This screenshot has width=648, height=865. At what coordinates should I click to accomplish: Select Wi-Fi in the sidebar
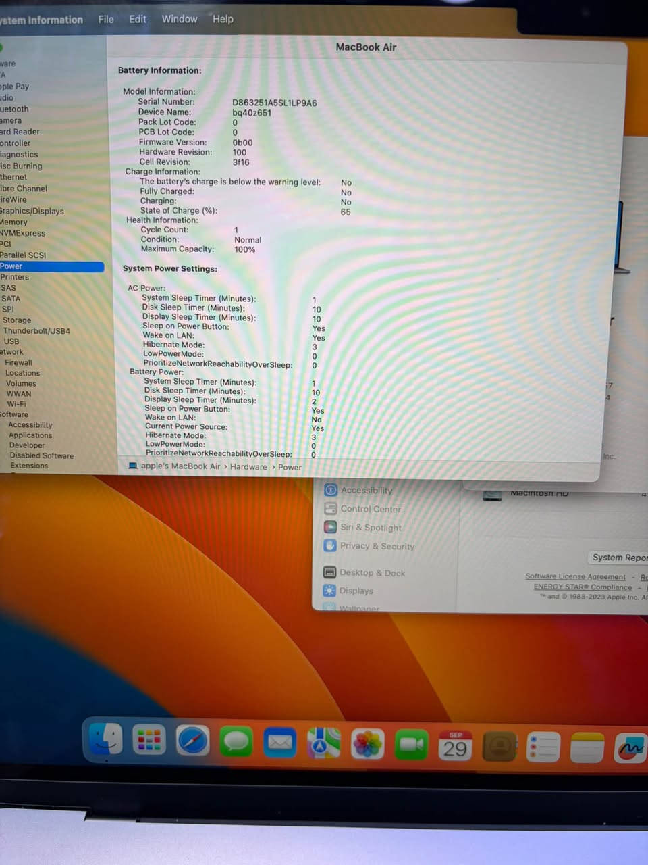(17, 404)
